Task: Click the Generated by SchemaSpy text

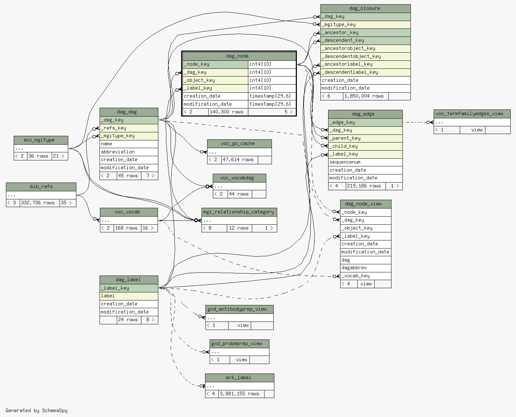Action: [x=37, y=410]
